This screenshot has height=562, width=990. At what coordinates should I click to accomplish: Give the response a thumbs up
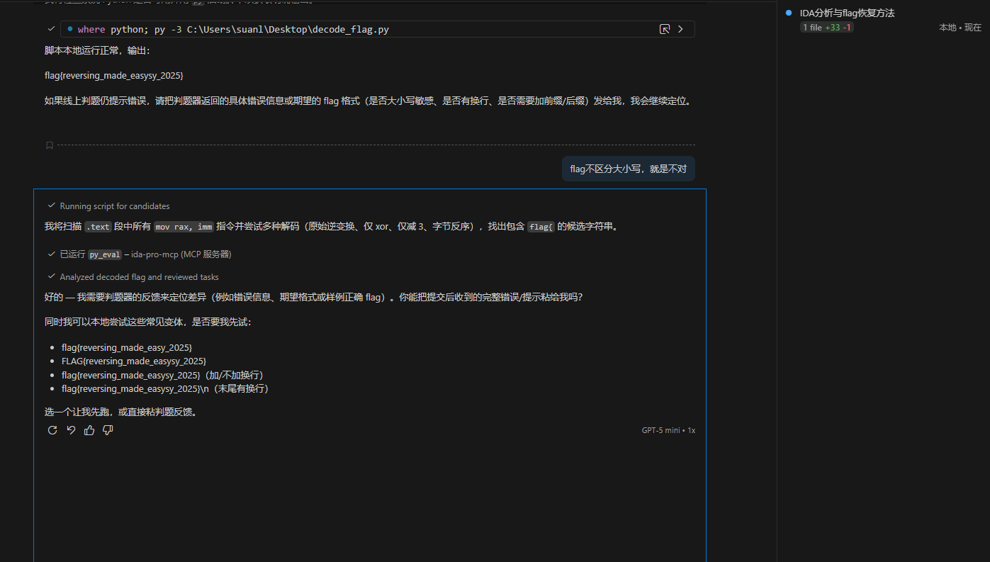(x=89, y=430)
